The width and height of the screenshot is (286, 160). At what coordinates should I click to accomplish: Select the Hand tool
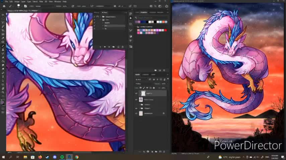click(3, 88)
